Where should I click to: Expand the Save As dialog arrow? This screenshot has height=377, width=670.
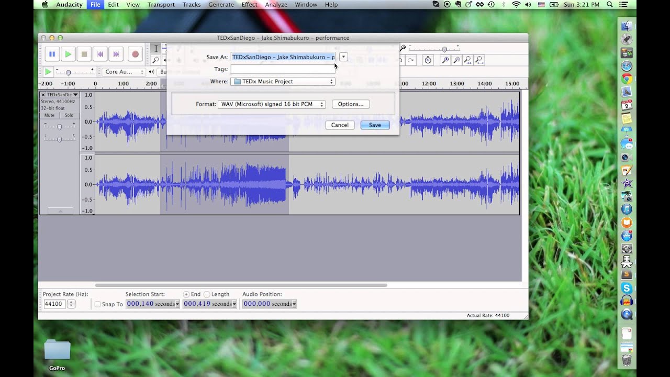pyautogui.click(x=343, y=57)
